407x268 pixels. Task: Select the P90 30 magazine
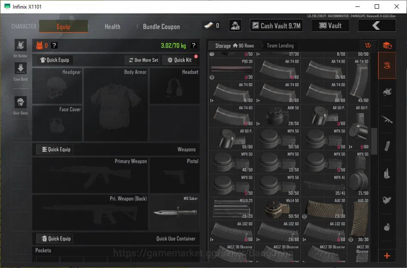pos(231,69)
